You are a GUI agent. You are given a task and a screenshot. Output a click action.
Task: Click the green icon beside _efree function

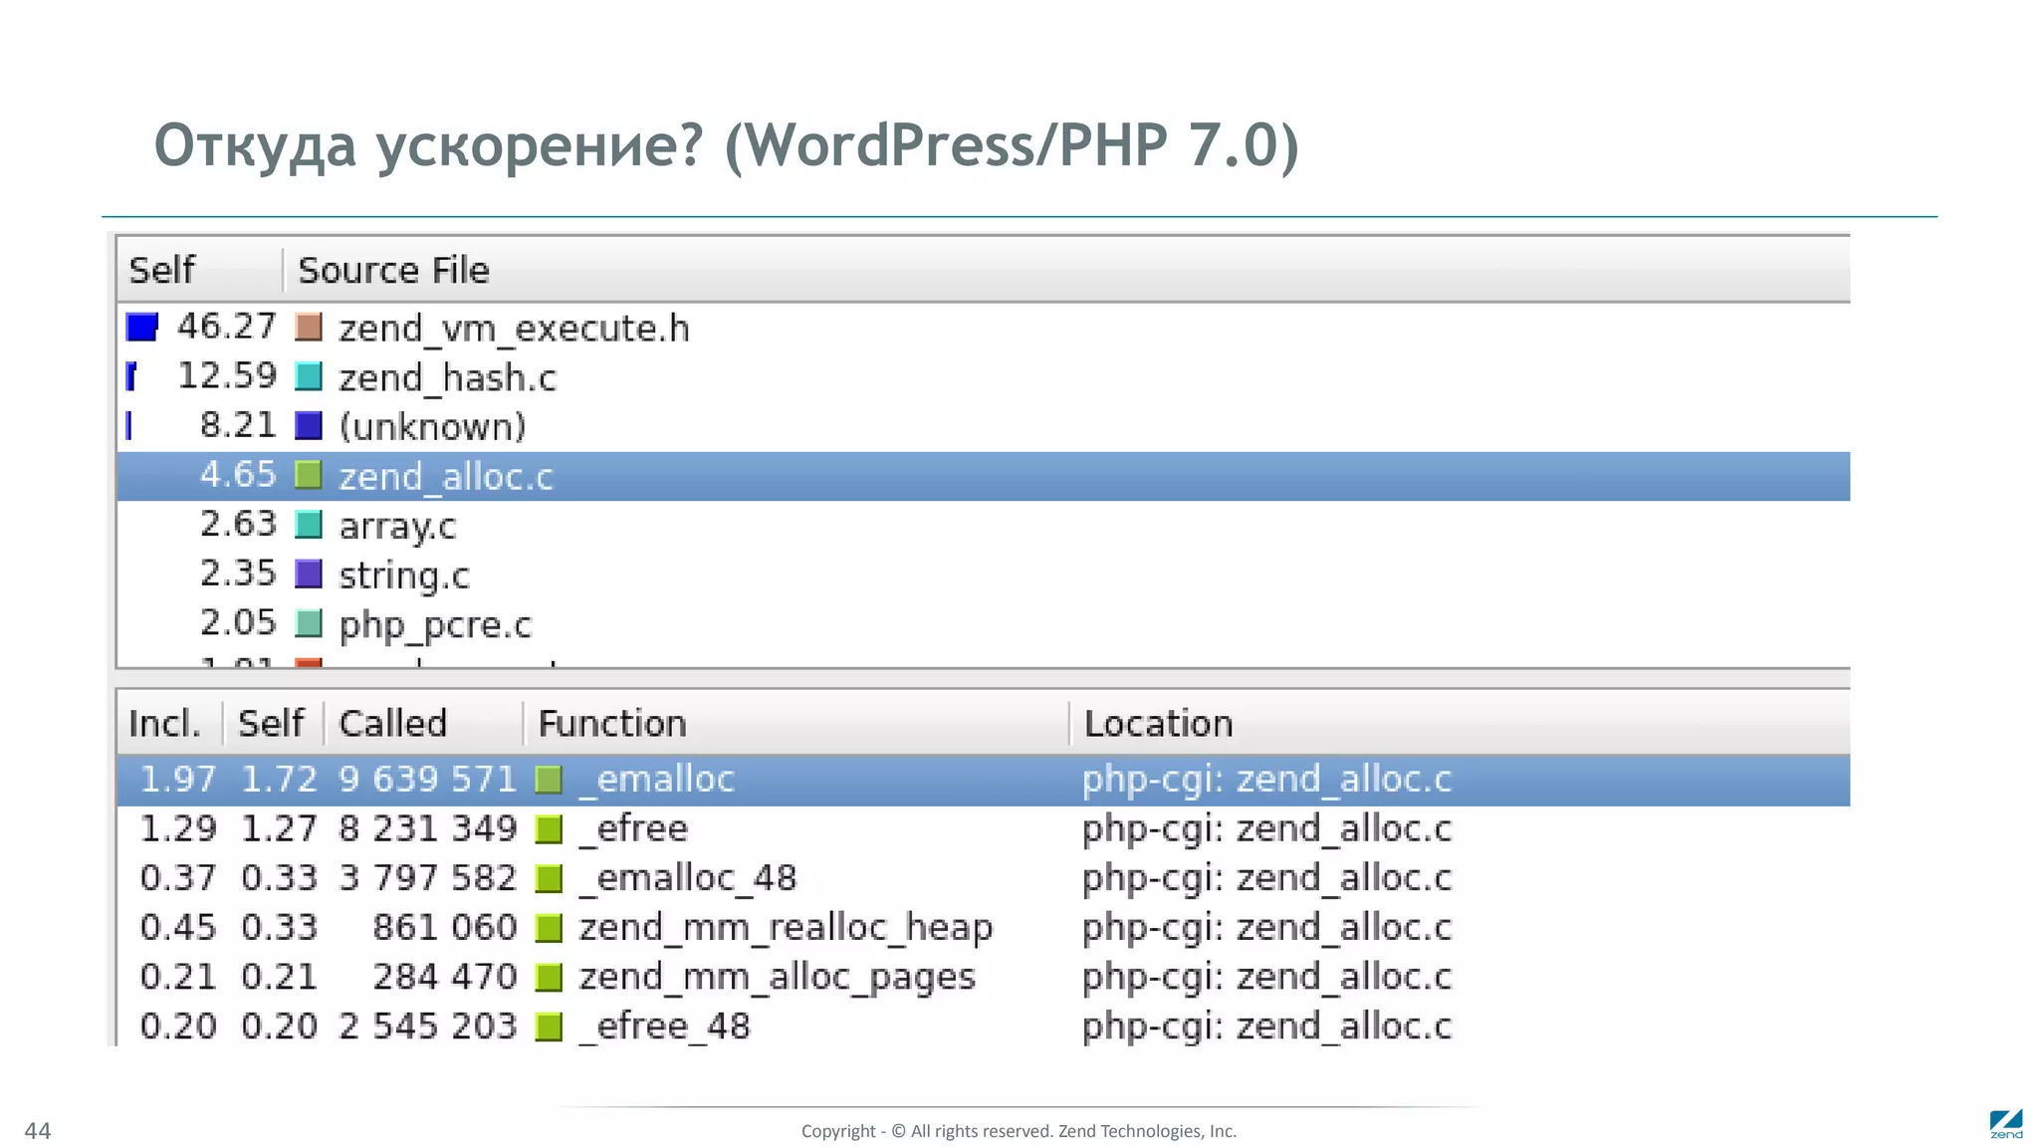click(x=549, y=829)
